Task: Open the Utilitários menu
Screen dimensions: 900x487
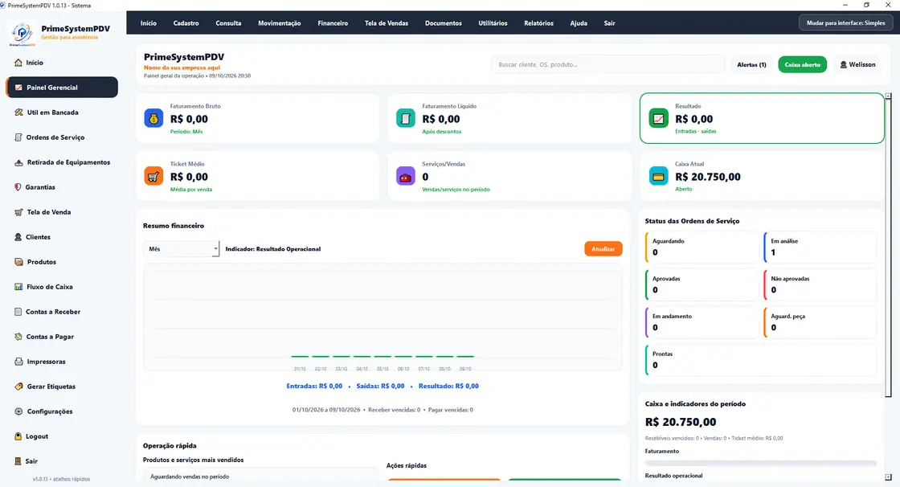Action: 493,23
